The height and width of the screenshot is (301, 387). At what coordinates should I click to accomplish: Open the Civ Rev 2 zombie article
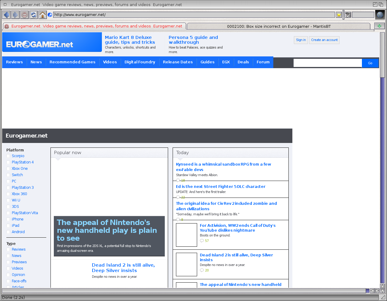[x=226, y=206]
